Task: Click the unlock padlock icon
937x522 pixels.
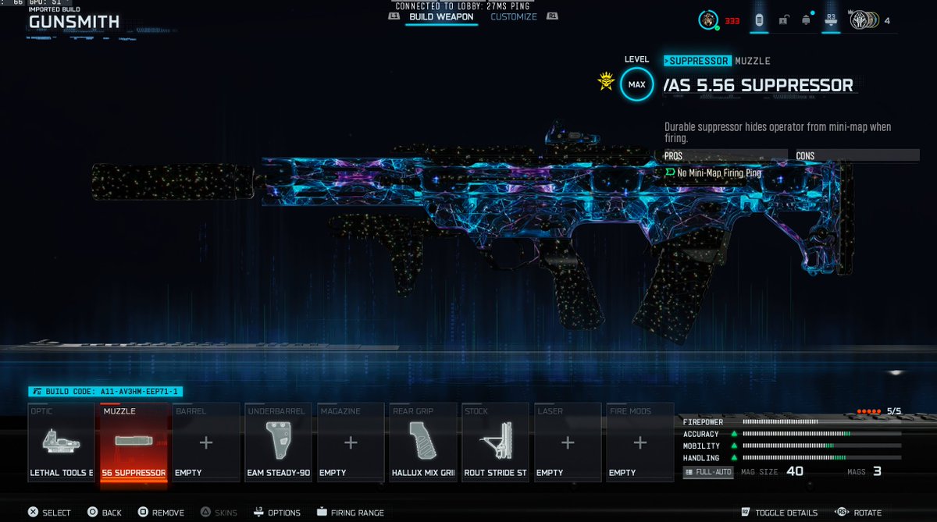Action: (782, 20)
